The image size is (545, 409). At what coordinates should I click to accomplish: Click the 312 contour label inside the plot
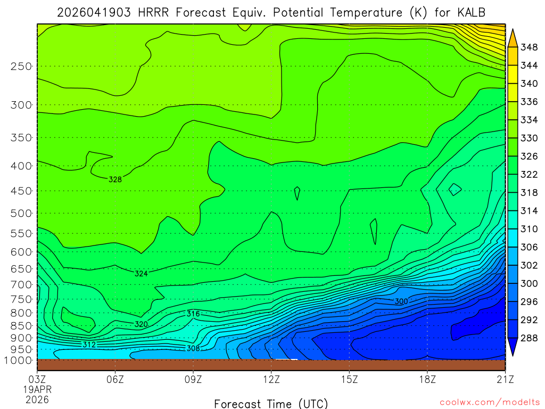(89, 345)
